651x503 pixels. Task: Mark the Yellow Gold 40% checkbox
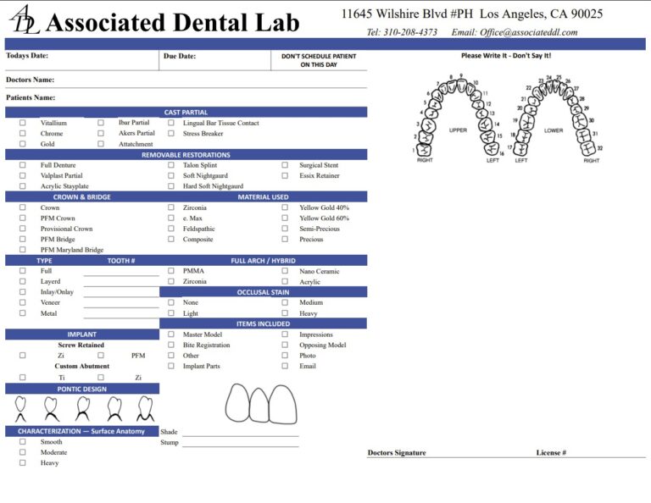tap(285, 207)
